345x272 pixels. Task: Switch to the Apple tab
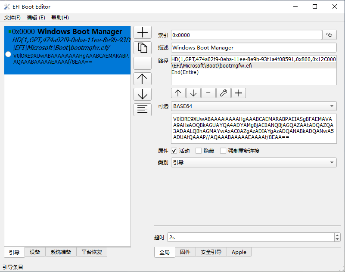(239, 252)
